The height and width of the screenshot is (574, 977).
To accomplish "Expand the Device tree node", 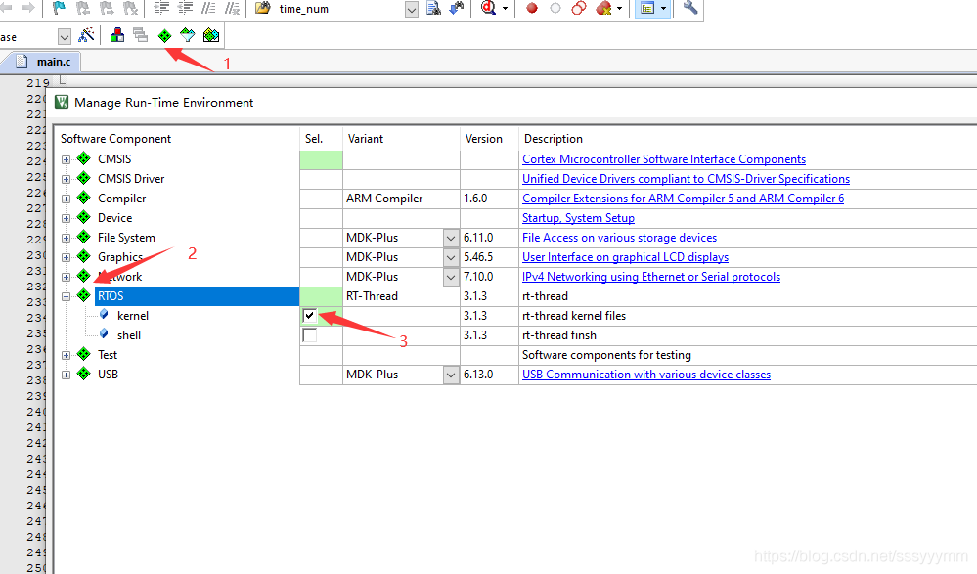I will click(x=67, y=218).
